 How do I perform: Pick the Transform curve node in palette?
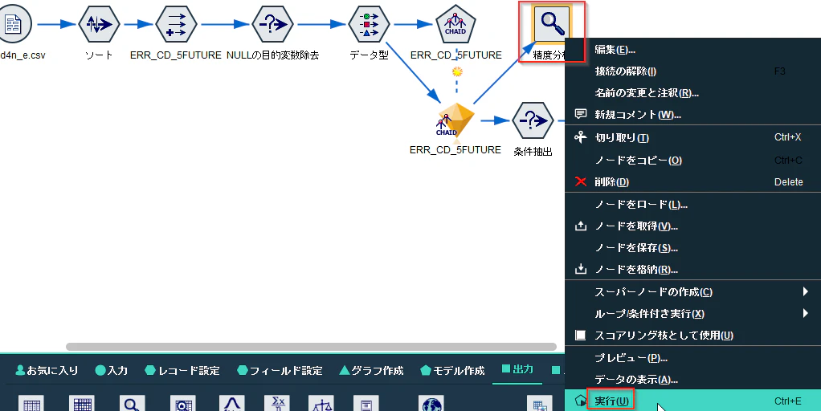coord(232,403)
